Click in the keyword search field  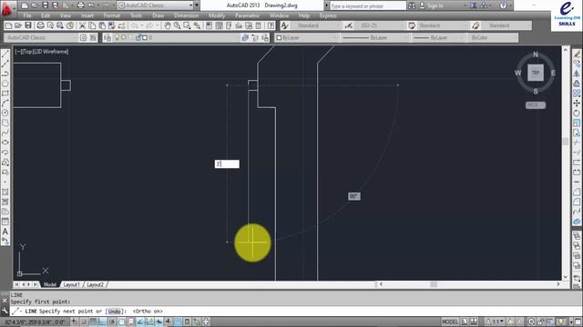[367, 5]
